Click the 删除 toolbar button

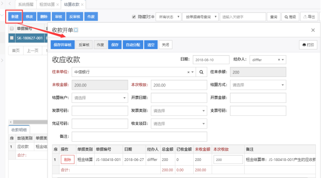[x=44, y=17]
